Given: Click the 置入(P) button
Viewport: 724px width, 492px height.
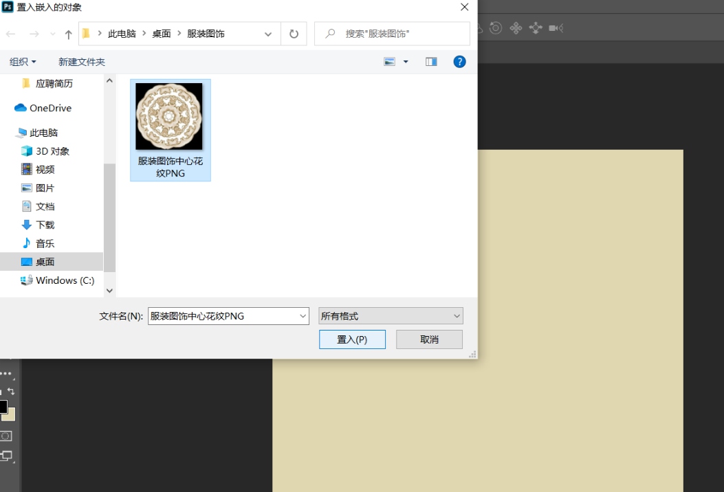Looking at the screenshot, I should tap(352, 339).
